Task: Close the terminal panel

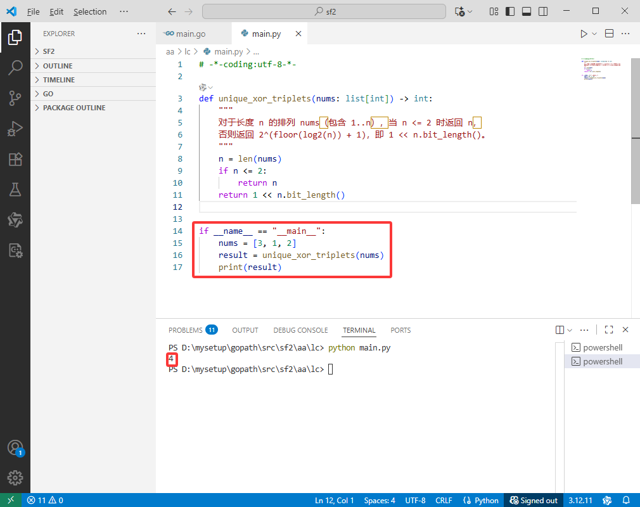Action: [x=625, y=330]
